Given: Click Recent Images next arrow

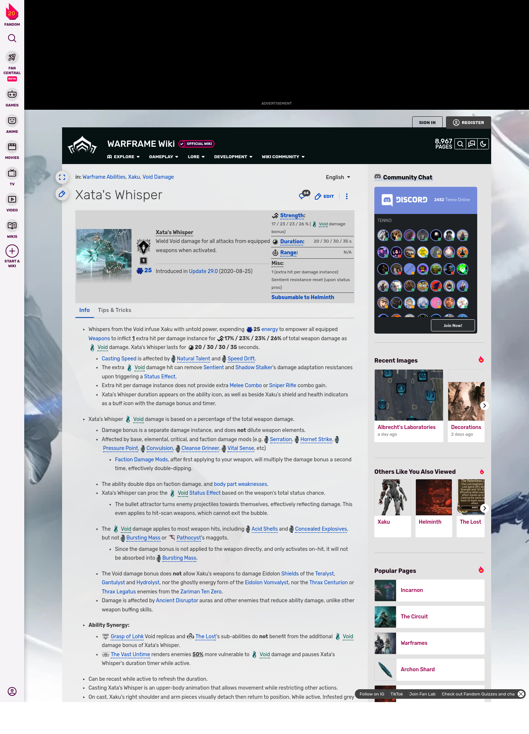Looking at the screenshot, I should pyautogui.click(x=485, y=406).
